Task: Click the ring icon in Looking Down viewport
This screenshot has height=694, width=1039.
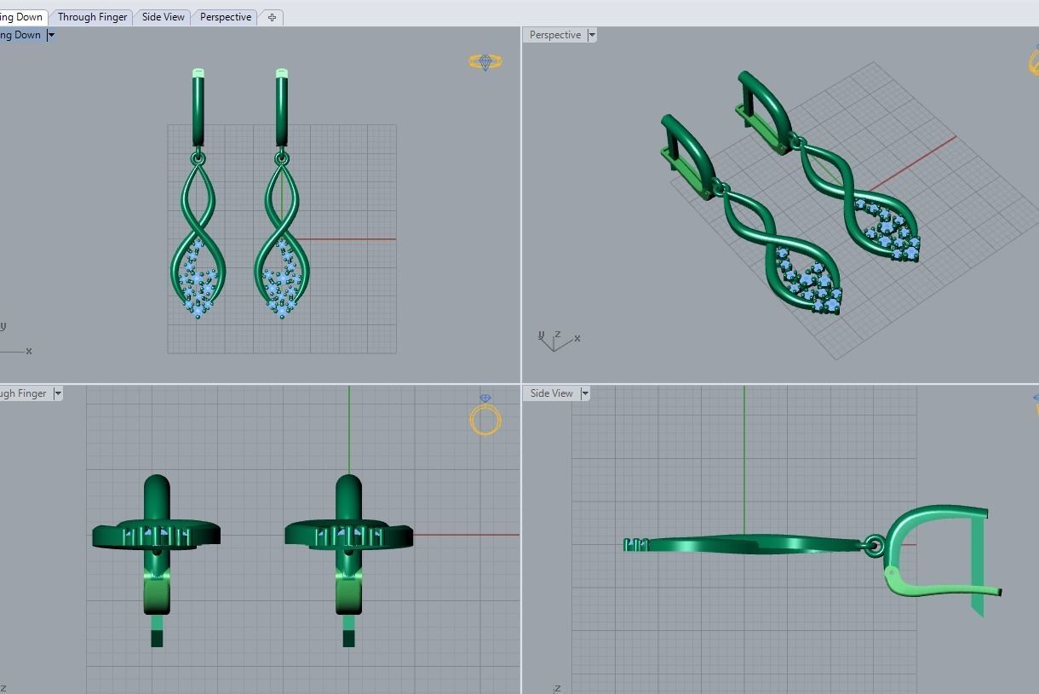Action: coord(485,61)
